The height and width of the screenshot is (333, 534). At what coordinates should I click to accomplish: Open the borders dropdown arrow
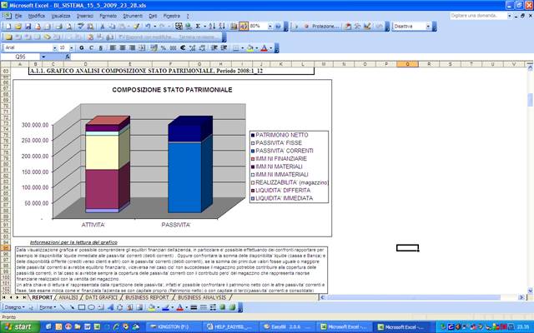tap(242, 48)
